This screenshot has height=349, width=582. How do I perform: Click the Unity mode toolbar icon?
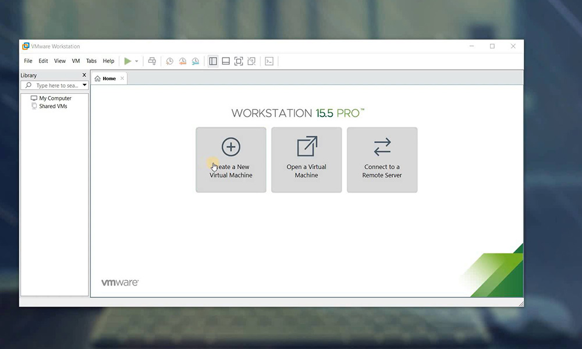point(251,61)
